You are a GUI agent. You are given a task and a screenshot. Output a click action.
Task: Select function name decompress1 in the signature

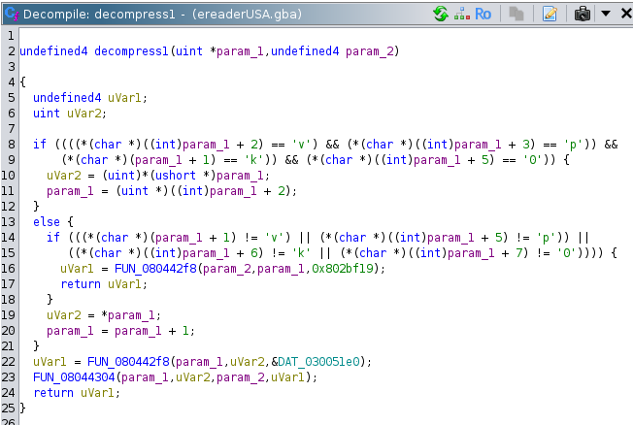[x=131, y=51]
